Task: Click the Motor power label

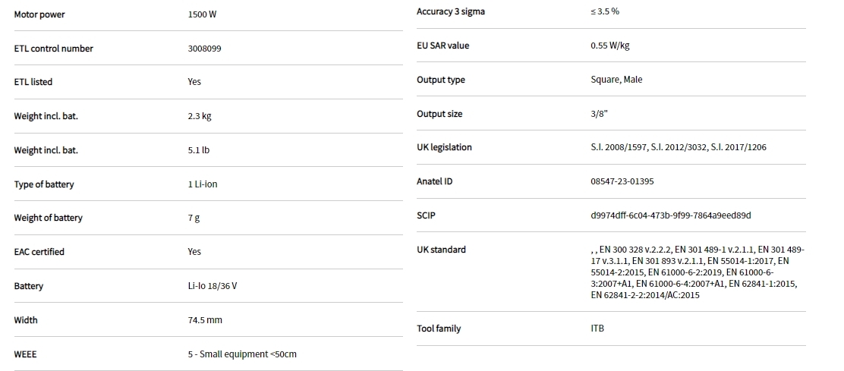Action: point(39,15)
